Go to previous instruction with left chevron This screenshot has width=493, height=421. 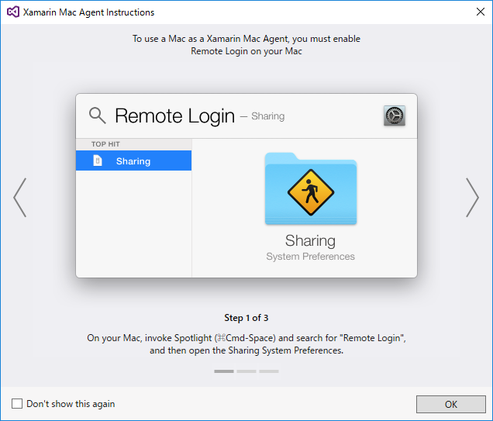(20, 198)
